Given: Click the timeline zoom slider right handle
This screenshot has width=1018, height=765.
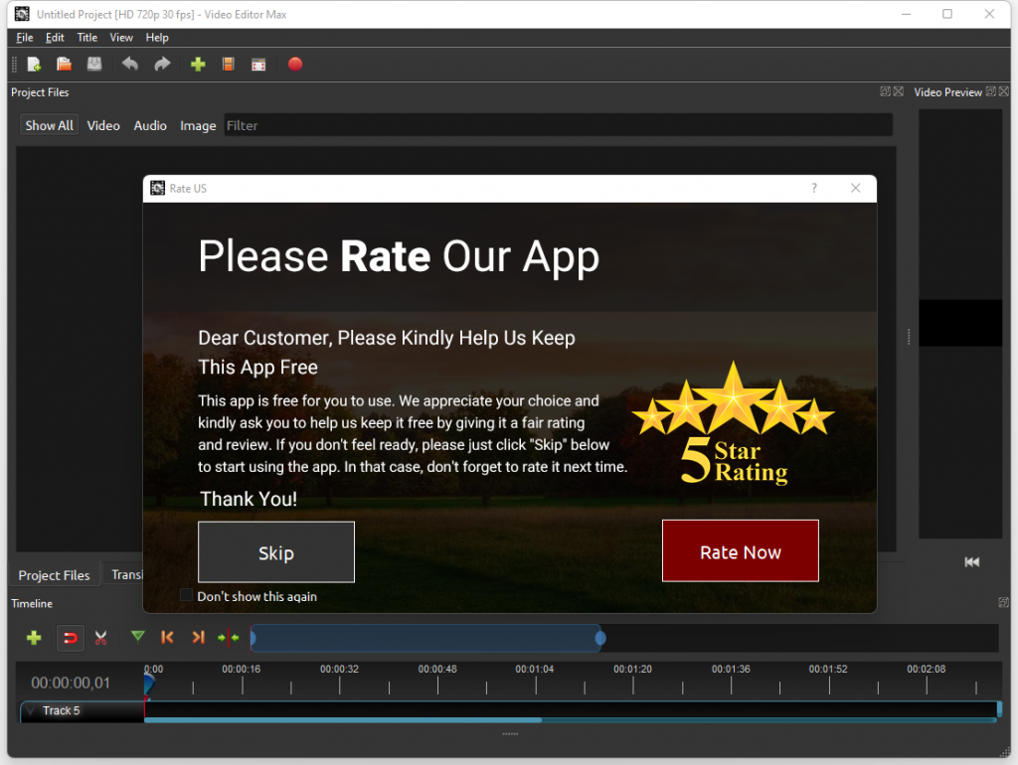Looking at the screenshot, I should 600,638.
